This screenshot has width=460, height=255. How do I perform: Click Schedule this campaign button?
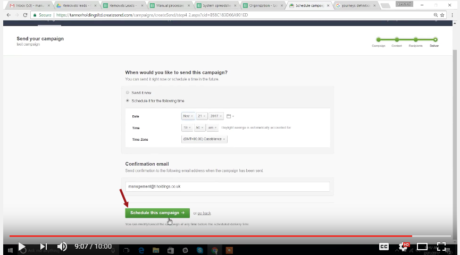tap(157, 213)
